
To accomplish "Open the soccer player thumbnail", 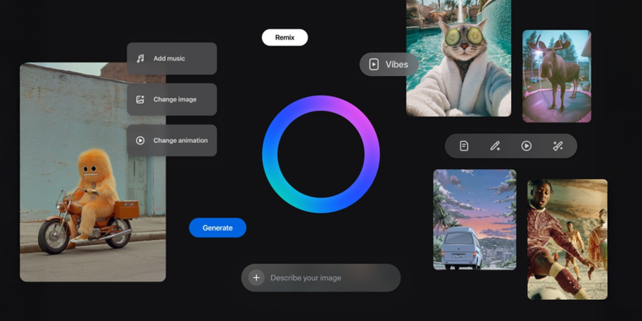I will click(x=568, y=239).
